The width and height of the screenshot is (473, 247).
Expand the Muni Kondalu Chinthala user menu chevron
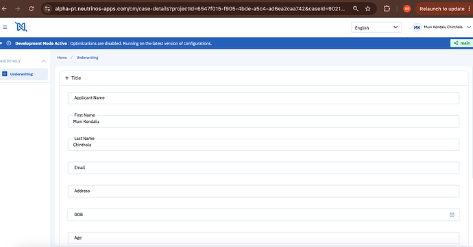click(469, 27)
